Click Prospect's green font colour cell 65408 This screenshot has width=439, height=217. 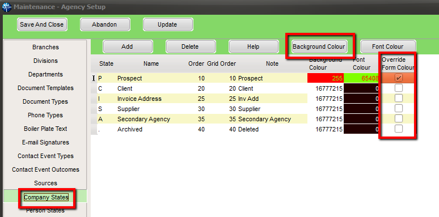(x=361, y=78)
